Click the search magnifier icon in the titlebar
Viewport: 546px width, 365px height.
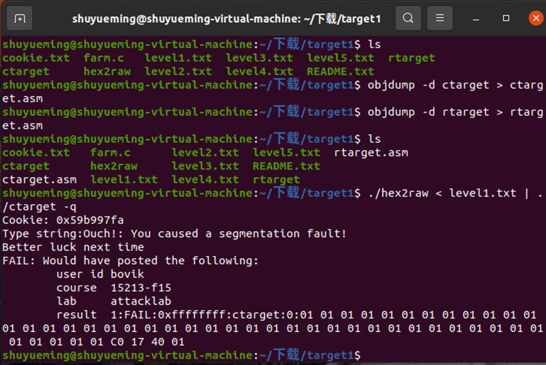point(408,18)
